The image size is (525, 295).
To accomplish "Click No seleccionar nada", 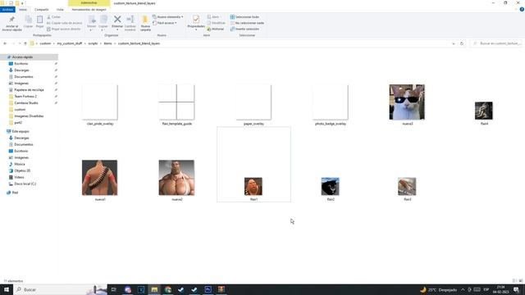I will (247, 23).
